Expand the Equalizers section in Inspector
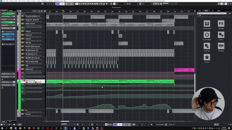Screen dimensions: 232x130 point(8,25)
